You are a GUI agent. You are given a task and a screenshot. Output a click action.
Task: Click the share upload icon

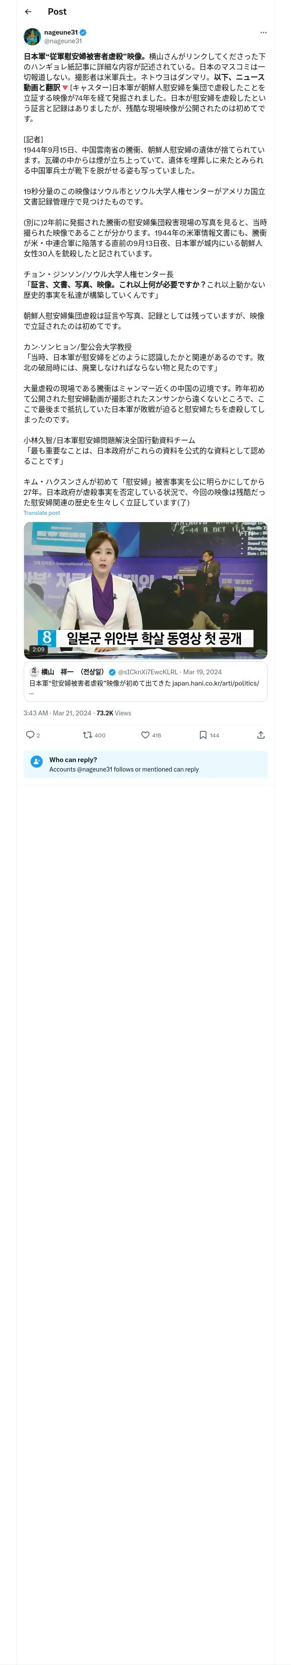click(261, 734)
